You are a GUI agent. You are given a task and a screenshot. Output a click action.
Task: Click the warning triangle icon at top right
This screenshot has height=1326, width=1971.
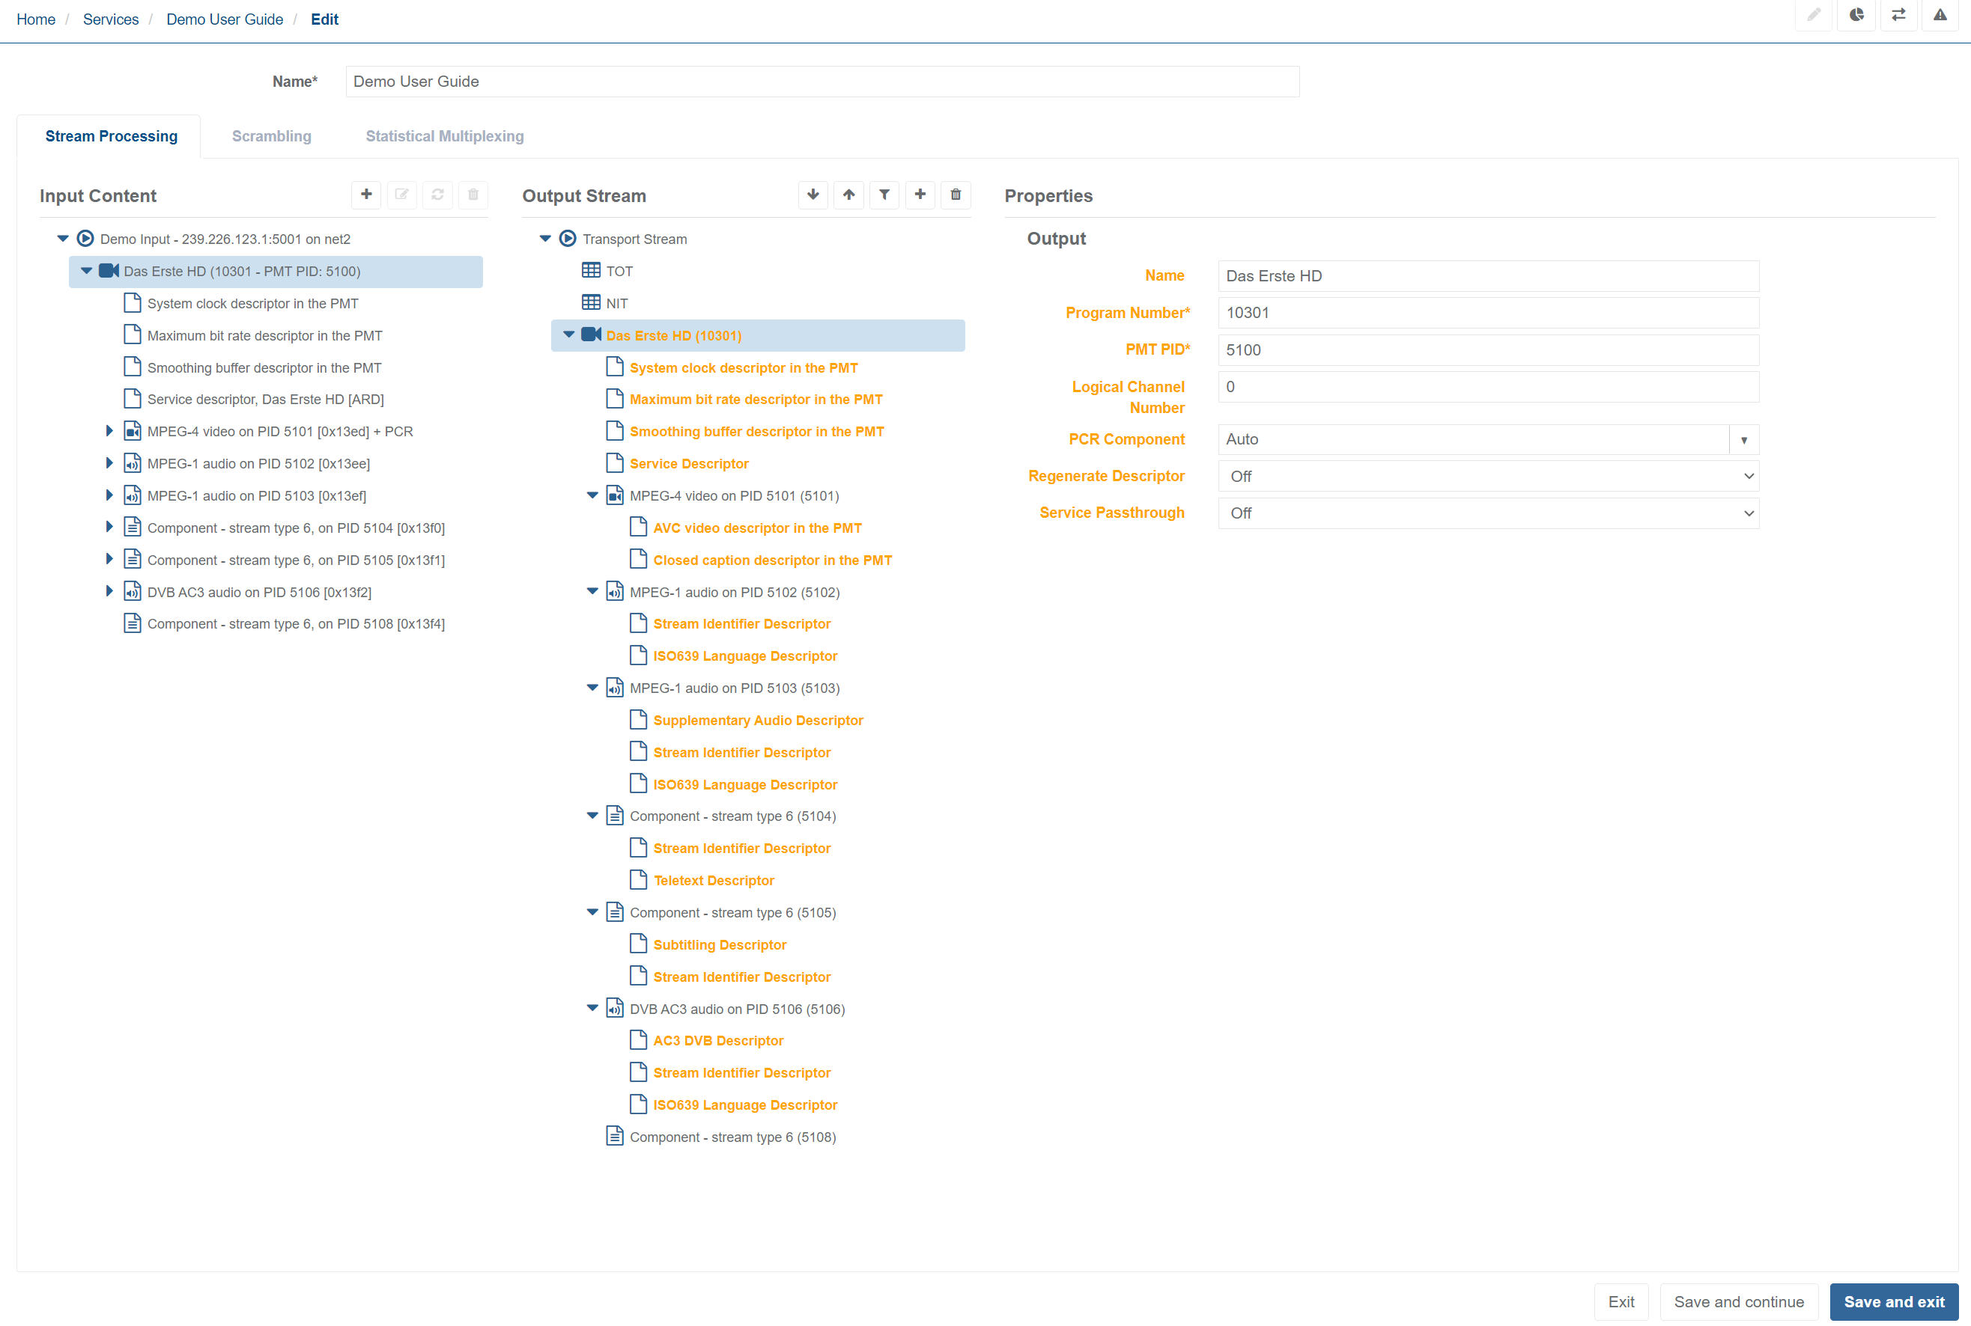coord(1940,15)
